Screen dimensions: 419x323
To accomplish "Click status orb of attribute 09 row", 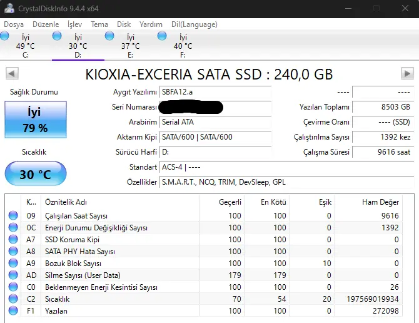I will (x=13, y=215).
